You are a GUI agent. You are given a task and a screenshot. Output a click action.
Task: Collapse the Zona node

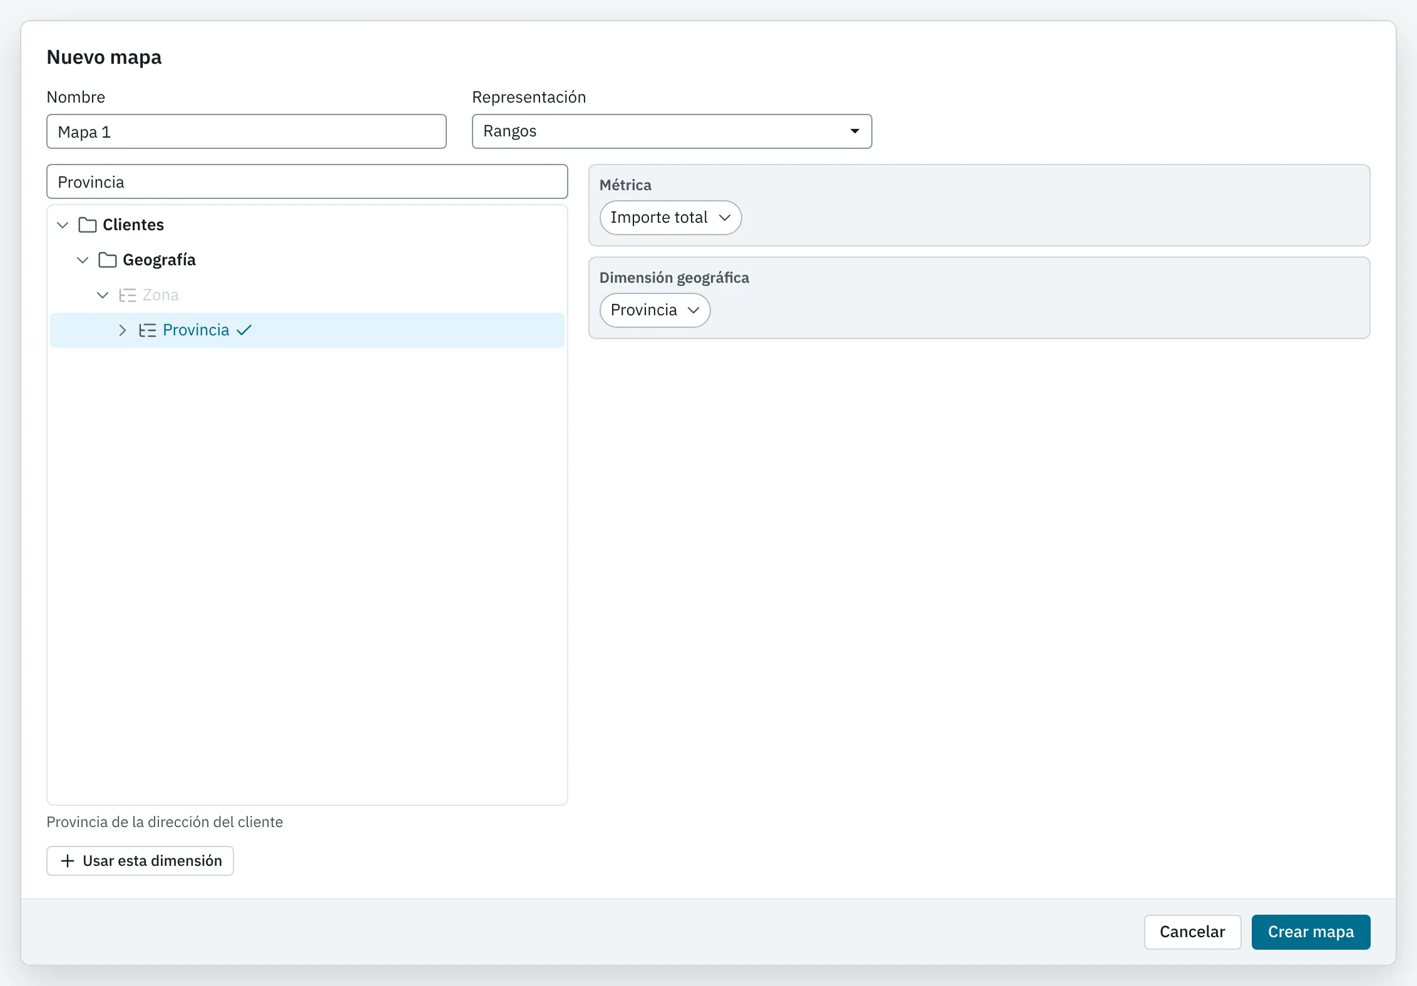point(103,295)
